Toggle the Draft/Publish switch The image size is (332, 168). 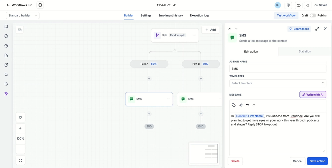tap(313, 16)
